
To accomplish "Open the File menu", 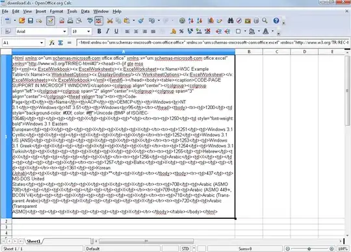I will tap(5, 12).
